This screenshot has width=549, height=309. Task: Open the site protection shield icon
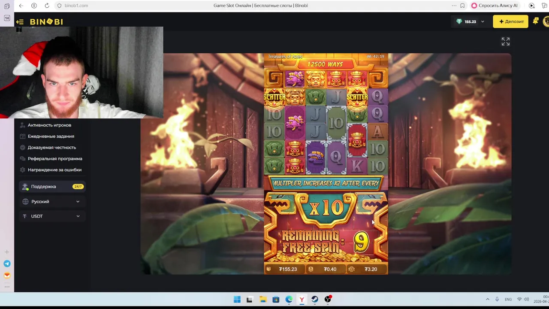(59, 6)
